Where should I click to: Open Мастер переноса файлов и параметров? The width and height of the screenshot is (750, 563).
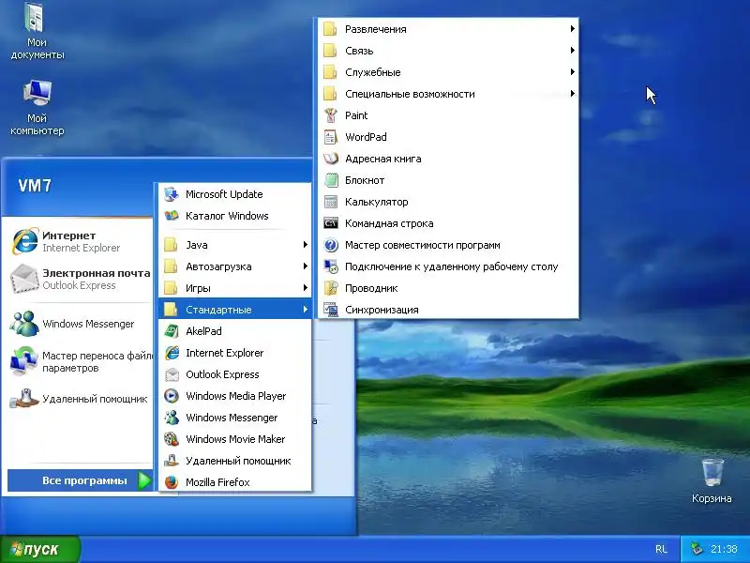(x=81, y=362)
